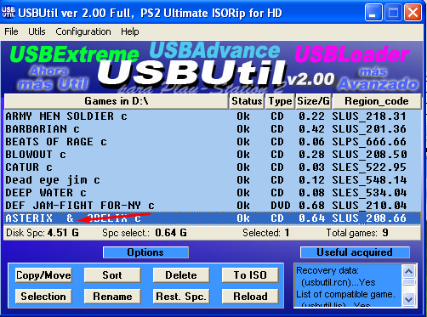The height and width of the screenshot is (317, 427).
Task: Click the 'Recovery data:' text line
Action: click(x=327, y=270)
